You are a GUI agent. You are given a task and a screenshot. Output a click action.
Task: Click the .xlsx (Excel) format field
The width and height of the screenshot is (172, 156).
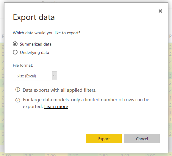point(35,76)
